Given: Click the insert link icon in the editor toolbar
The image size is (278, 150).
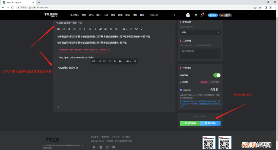Looking at the screenshot, I should point(100,29).
